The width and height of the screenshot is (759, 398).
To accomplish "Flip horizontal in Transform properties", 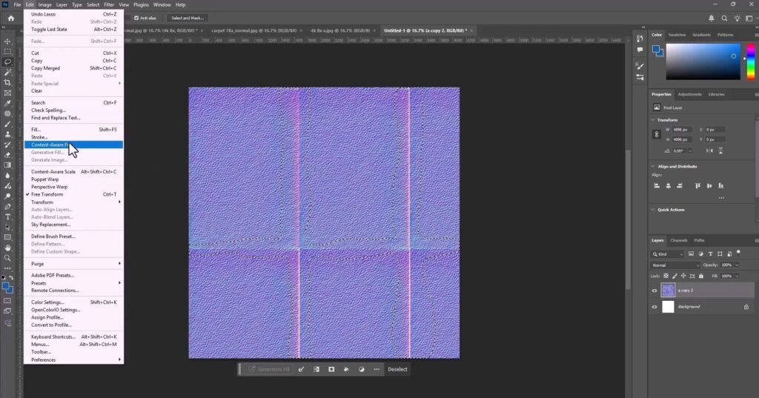I will (709, 150).
